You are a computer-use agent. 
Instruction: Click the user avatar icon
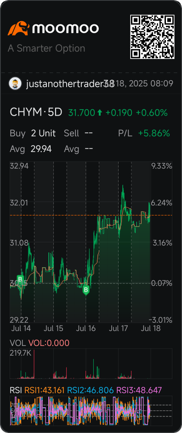pyautogui.click(x=16, y=83)
